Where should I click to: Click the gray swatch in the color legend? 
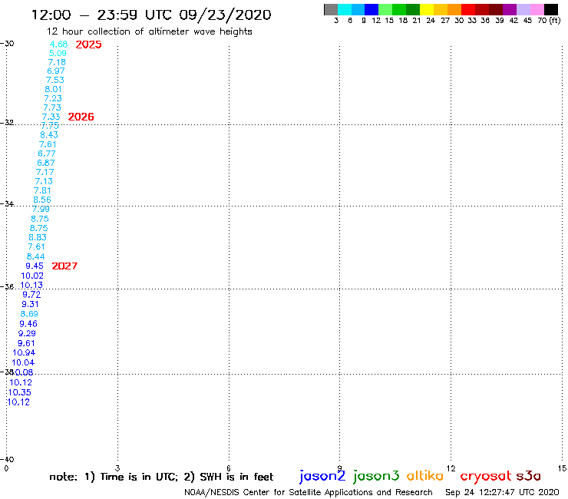(331, 9)
